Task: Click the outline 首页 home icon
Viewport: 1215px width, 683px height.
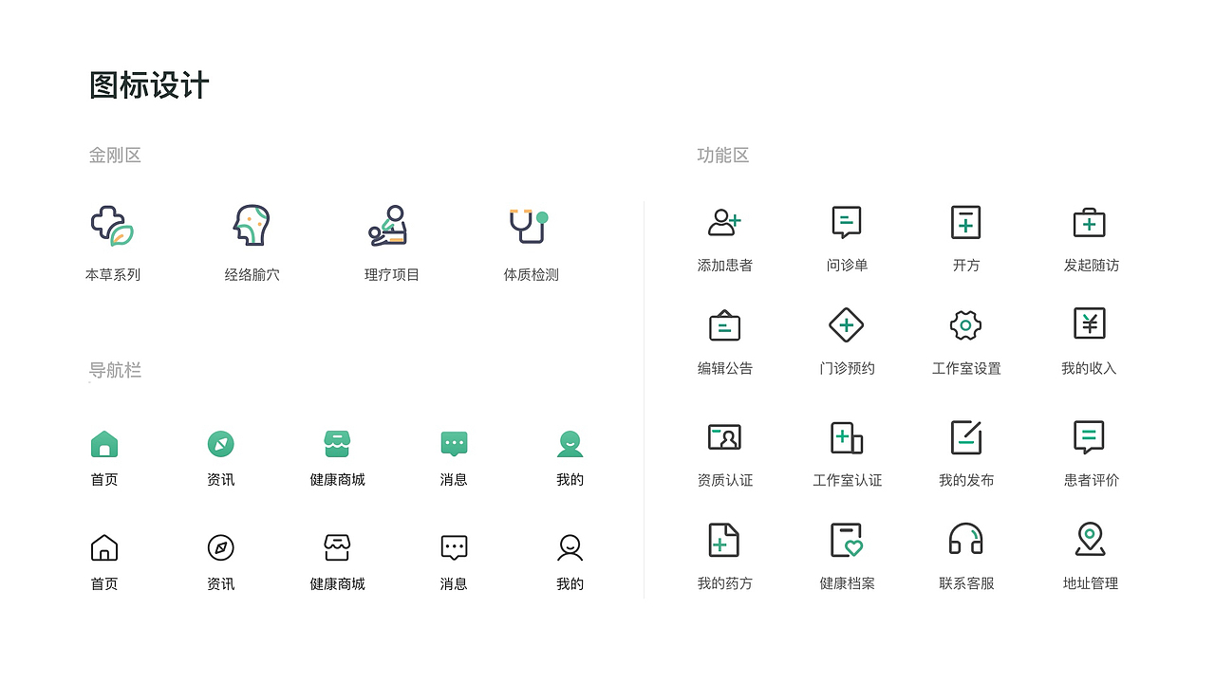Action: point(104,547)
